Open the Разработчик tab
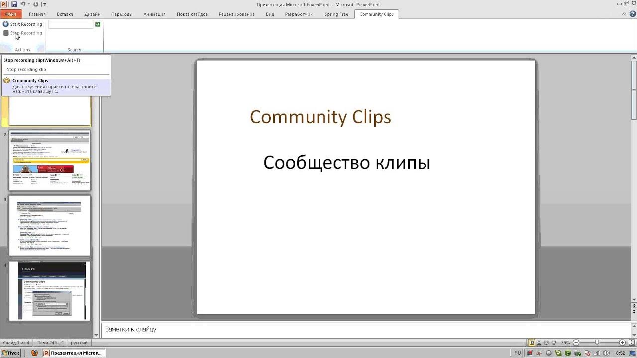Screen dimensions: 637x358 coord(299,14)
